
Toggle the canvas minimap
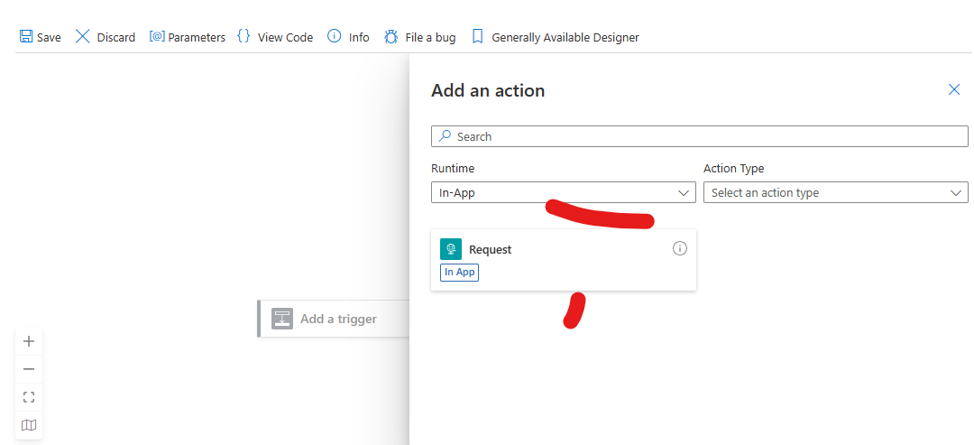29,426
